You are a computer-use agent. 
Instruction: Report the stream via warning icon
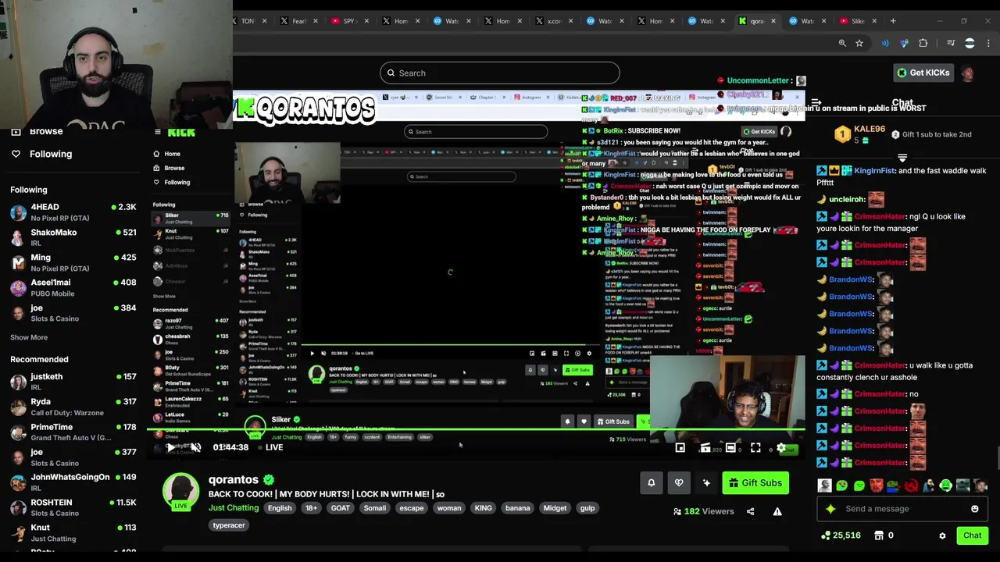click(777, 511)
